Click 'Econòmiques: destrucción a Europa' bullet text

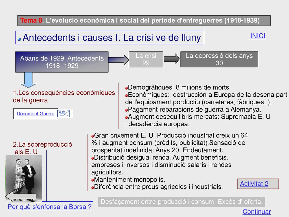206,98
